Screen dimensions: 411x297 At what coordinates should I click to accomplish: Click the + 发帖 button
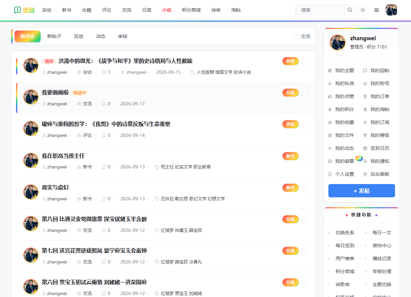362,191
